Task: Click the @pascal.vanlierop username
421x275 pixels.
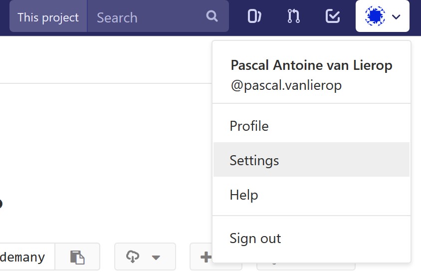Action: point(286,85)
